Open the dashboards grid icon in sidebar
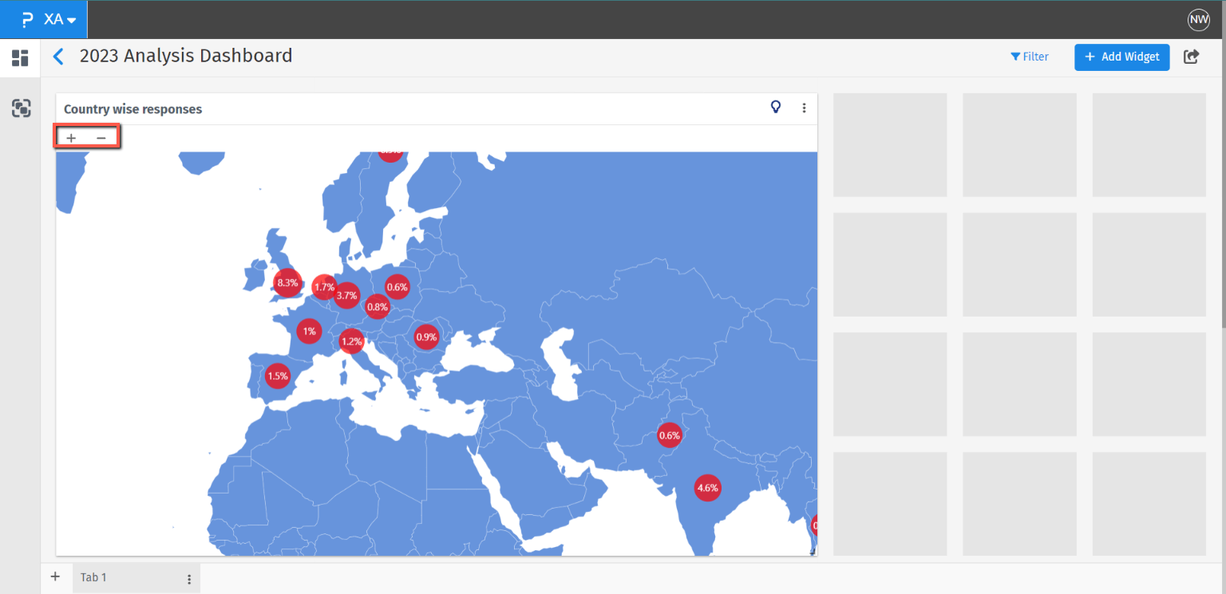 20,58
